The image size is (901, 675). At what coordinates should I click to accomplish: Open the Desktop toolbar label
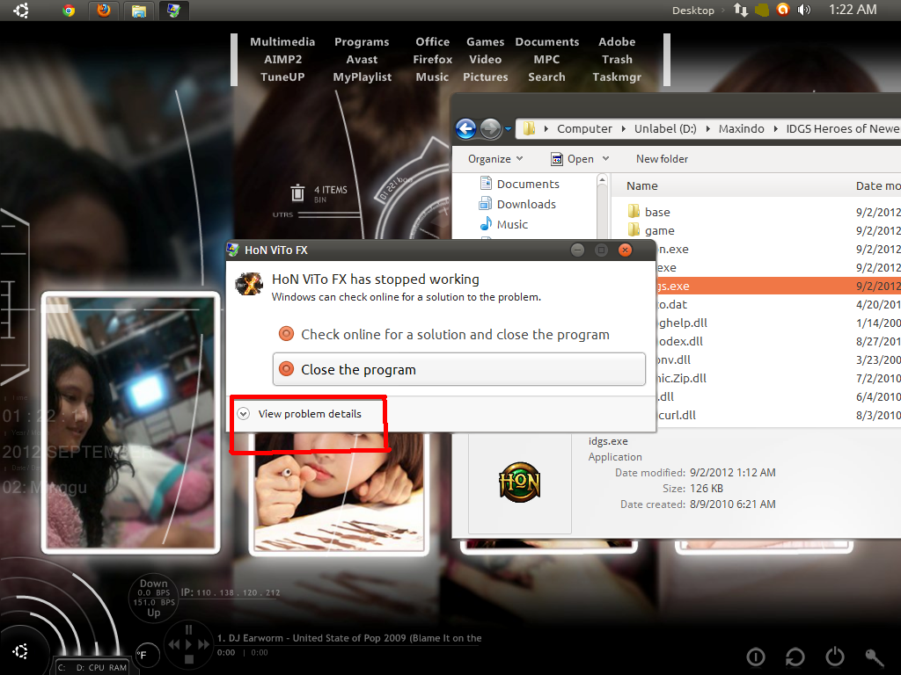693,11
